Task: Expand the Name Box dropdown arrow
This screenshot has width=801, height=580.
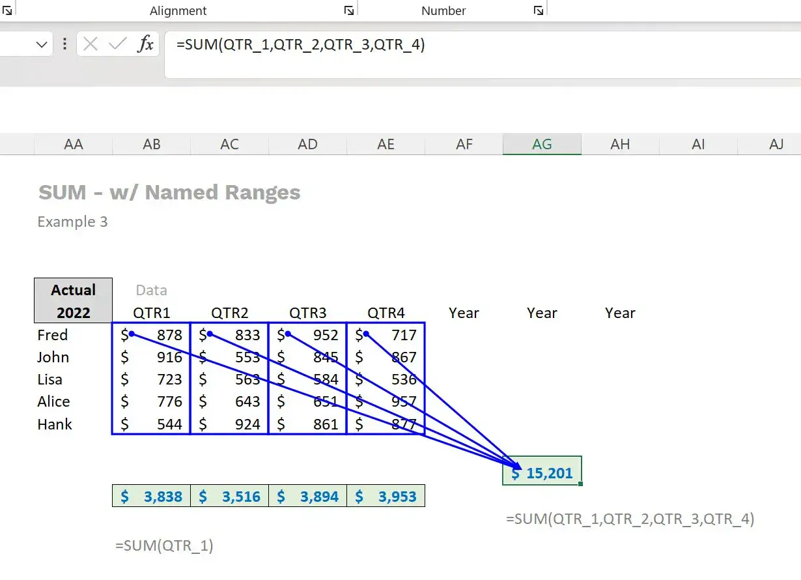Action: point(42,45)
